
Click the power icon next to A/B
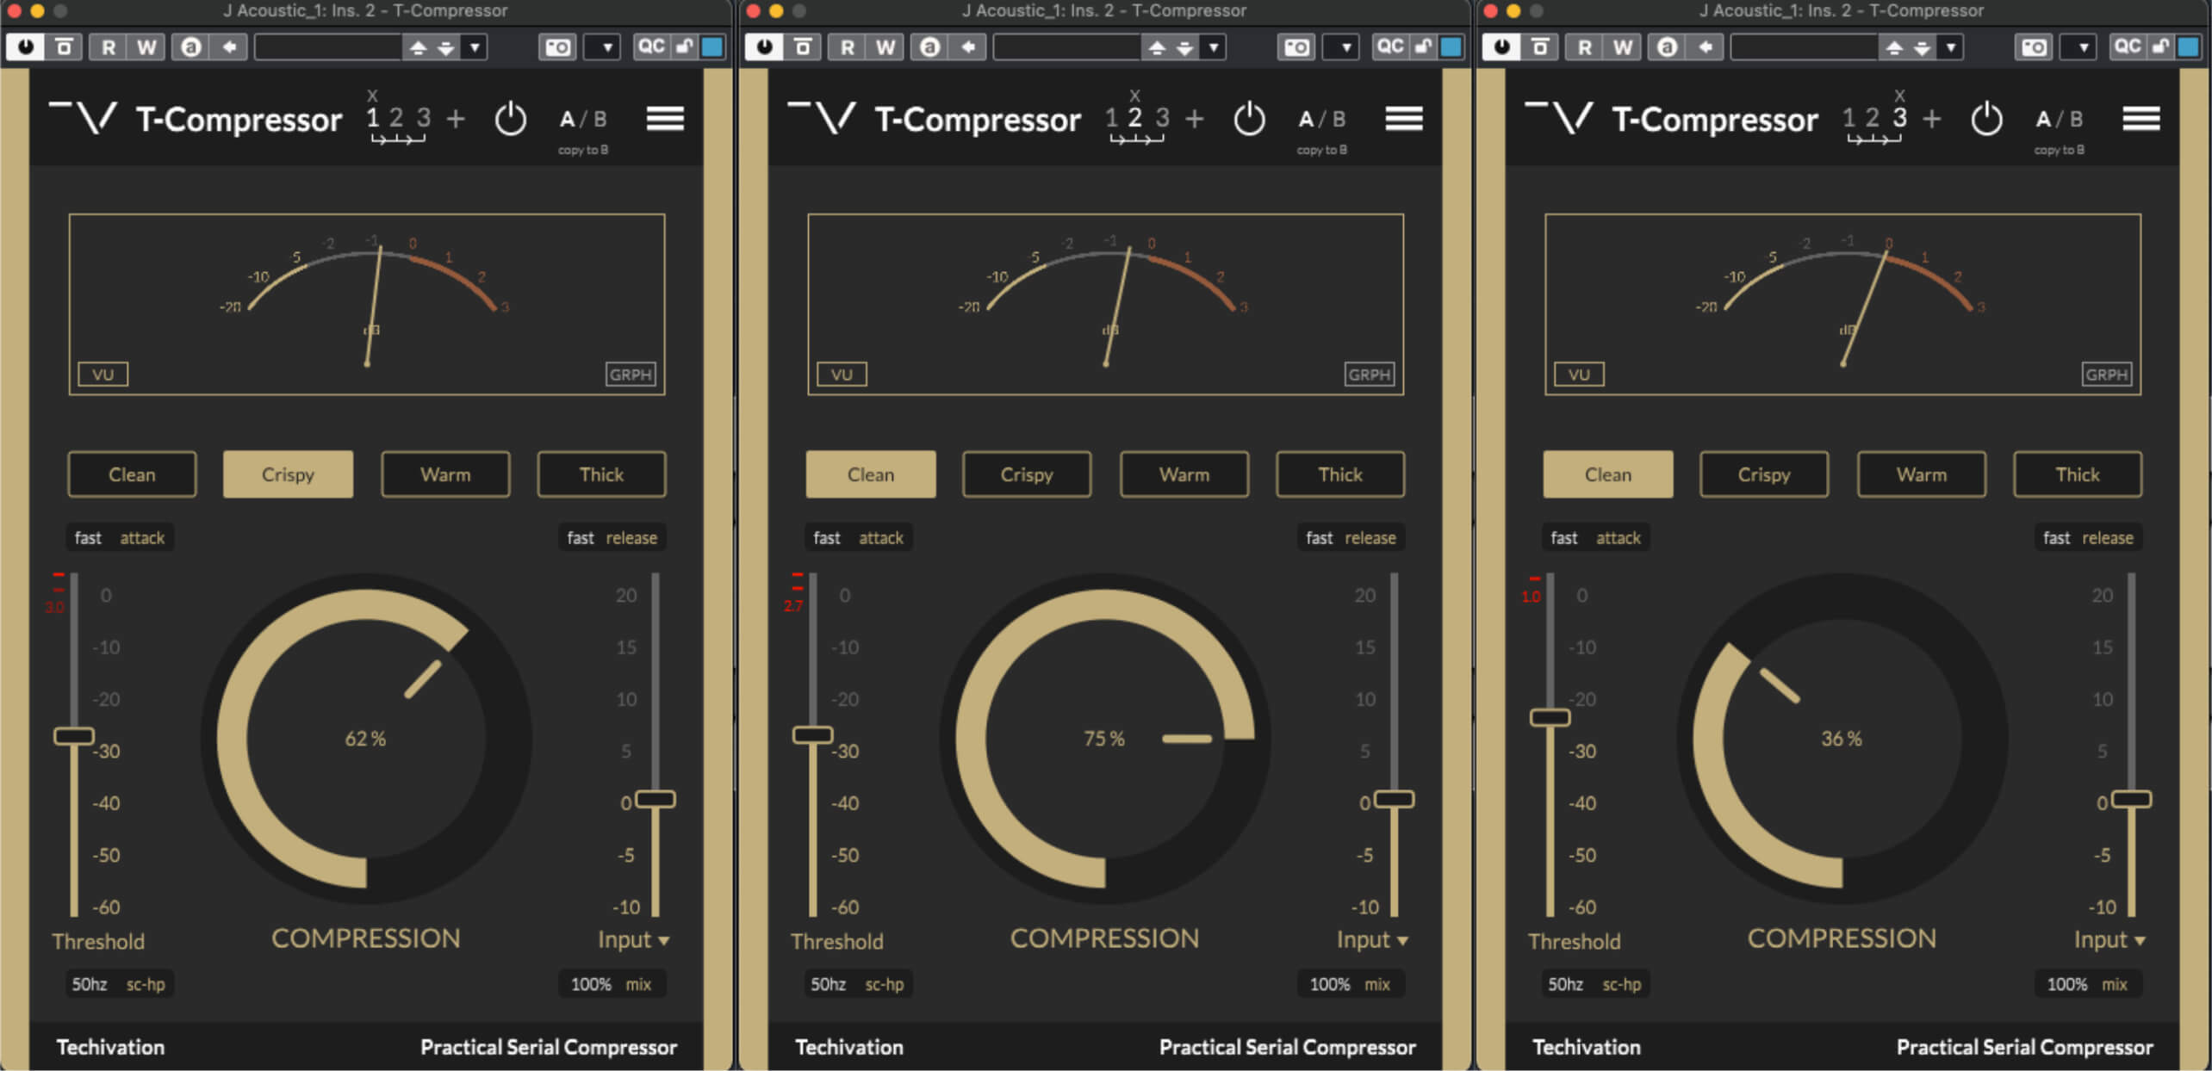coord(512,120)
